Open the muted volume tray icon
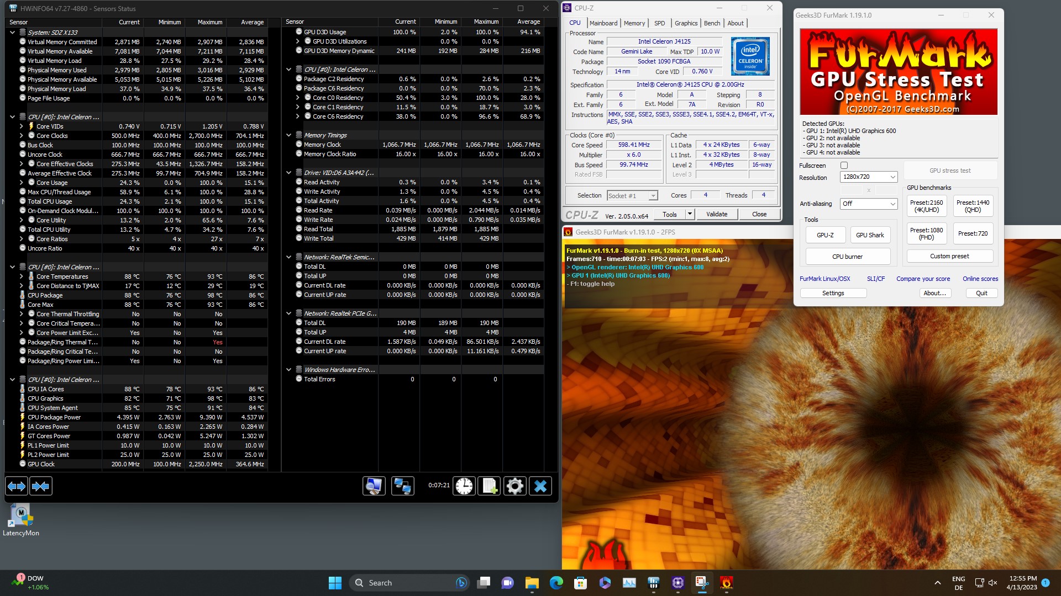This screenshot has width=1061, height=596. click(992, 583)
